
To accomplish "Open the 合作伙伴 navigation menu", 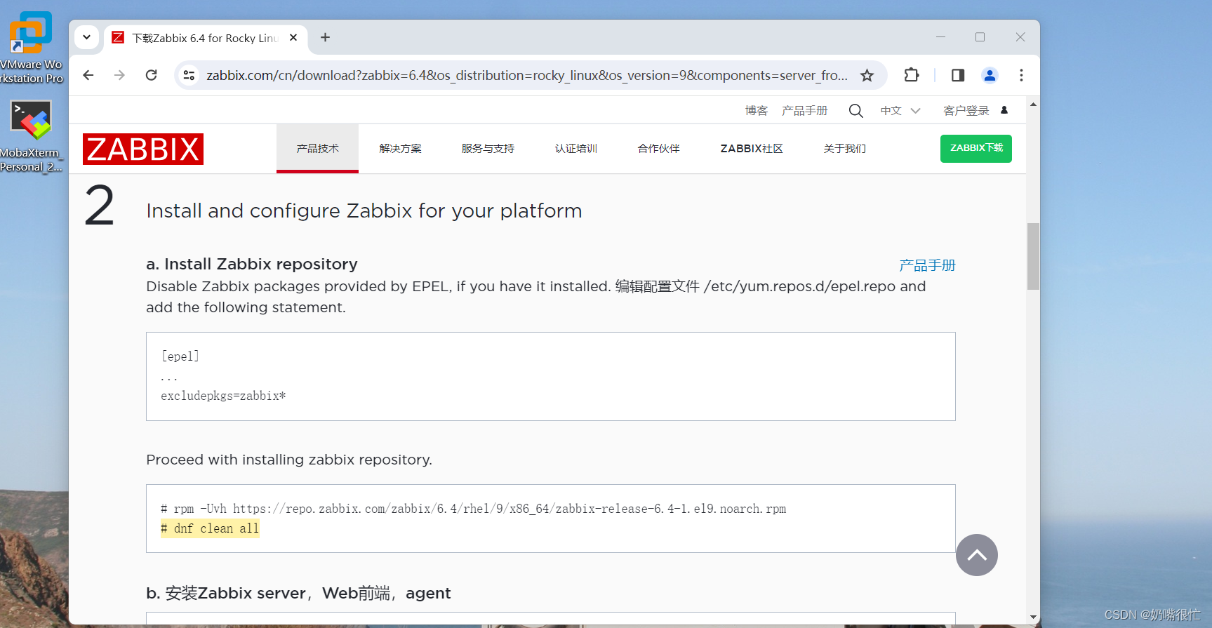I will click(658, 149).
